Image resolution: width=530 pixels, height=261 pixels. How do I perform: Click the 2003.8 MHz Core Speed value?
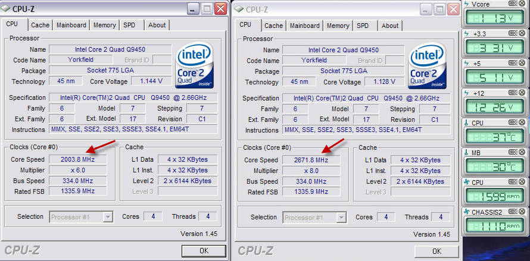[x=78, y=159]
